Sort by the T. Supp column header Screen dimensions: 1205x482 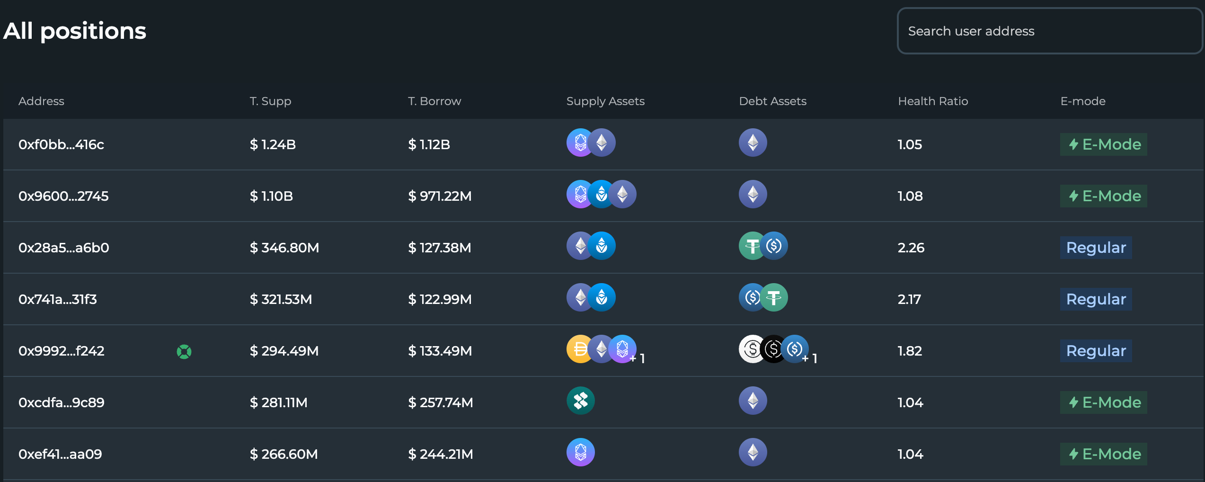tap(270, 101)
